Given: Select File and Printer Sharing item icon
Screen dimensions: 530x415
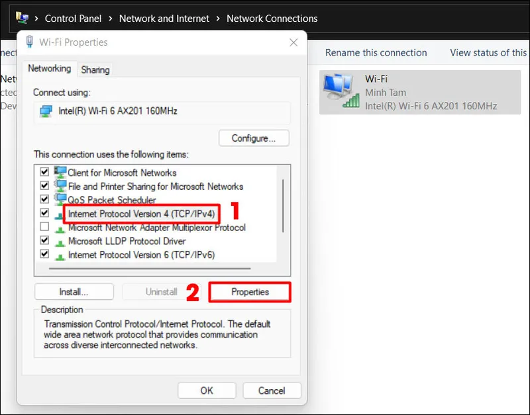Looking at the screenshot, I should tap(60, 187).
